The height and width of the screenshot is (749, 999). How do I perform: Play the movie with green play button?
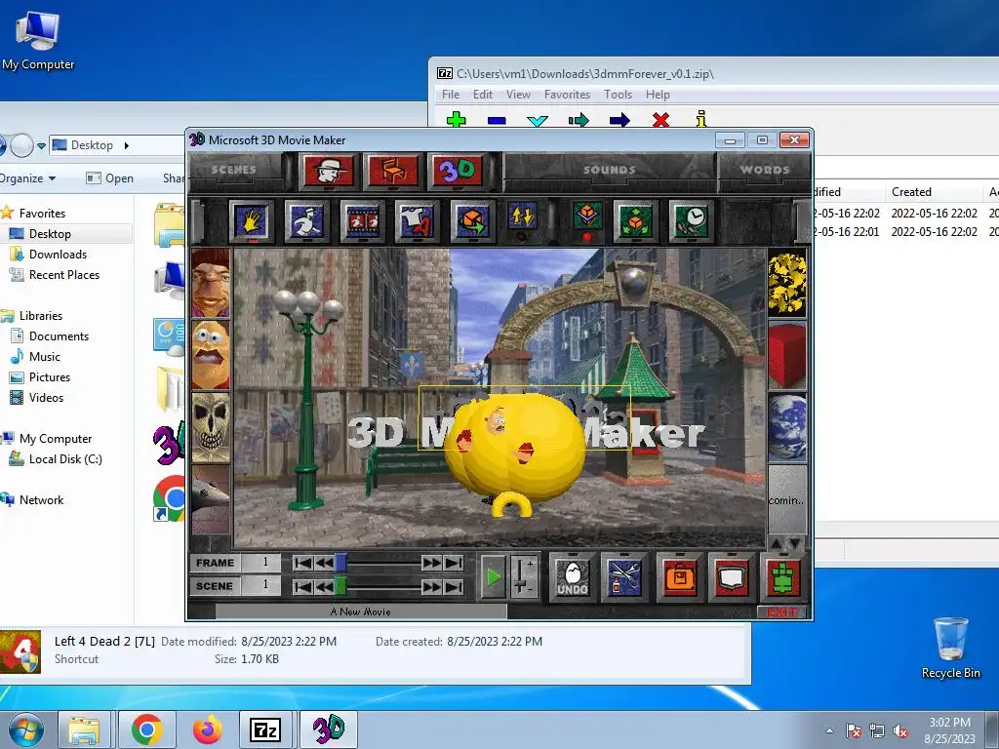click(493, 577)
